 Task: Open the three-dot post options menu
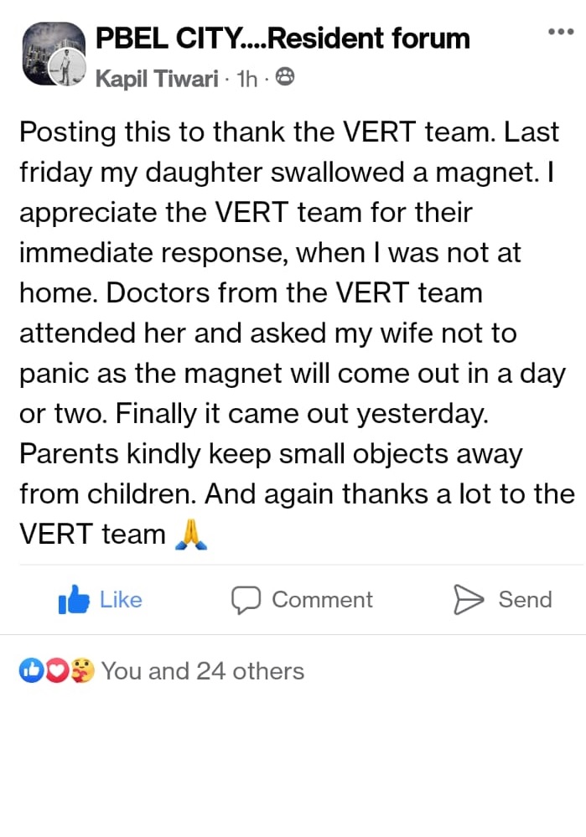click(558, 32)
